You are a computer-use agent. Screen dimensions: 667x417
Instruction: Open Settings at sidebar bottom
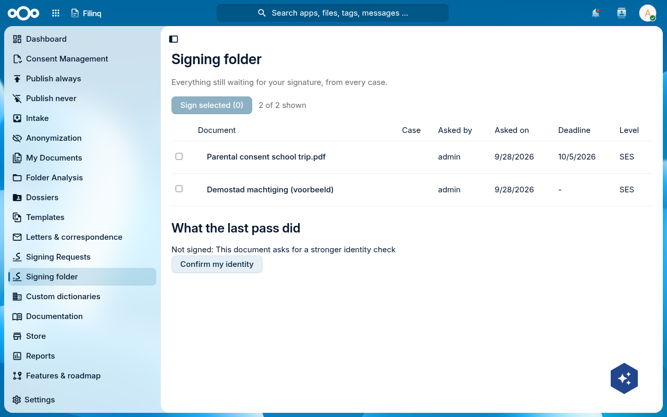(x=82, y=400)
